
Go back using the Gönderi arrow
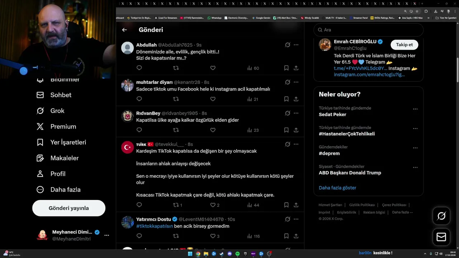click(124, 30)
